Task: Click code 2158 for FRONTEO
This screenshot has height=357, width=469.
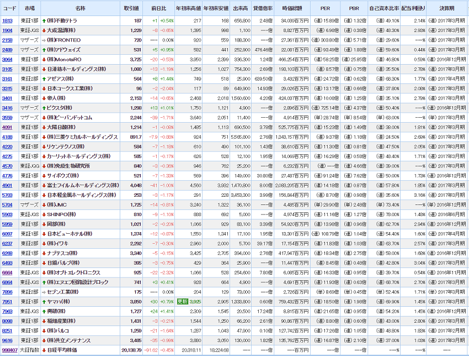Action: (7, 40)
